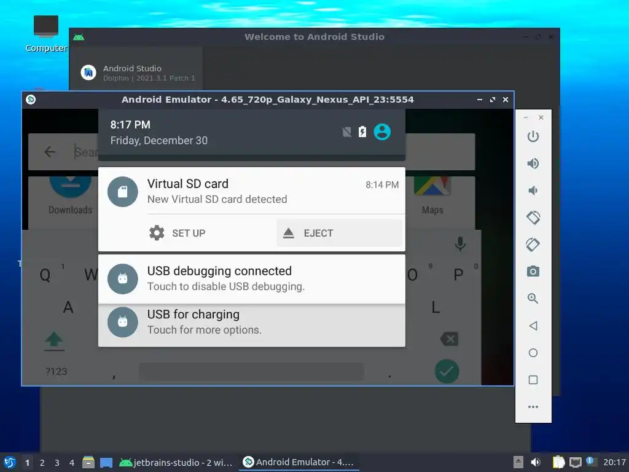Open the system start menu icon
The height and width of the screenshot is (472, 629).
(10, 462)
